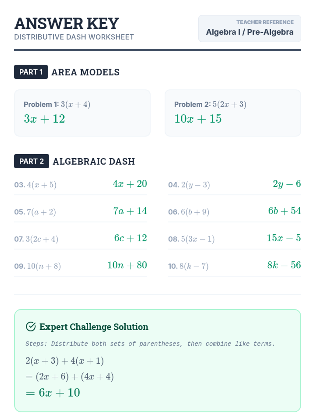Click answer 4x + 20 for problem 03
Image resolution: width=315 pixels, height=420 pixels.
[x=130, y=184]
